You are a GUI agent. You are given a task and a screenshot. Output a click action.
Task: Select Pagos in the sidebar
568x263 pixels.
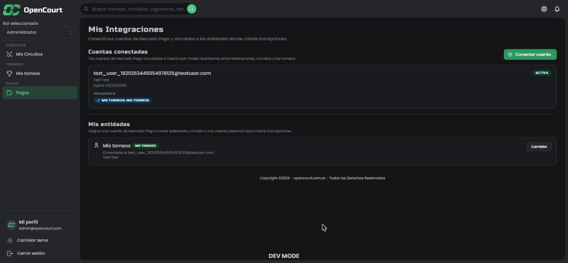[40, 93]
